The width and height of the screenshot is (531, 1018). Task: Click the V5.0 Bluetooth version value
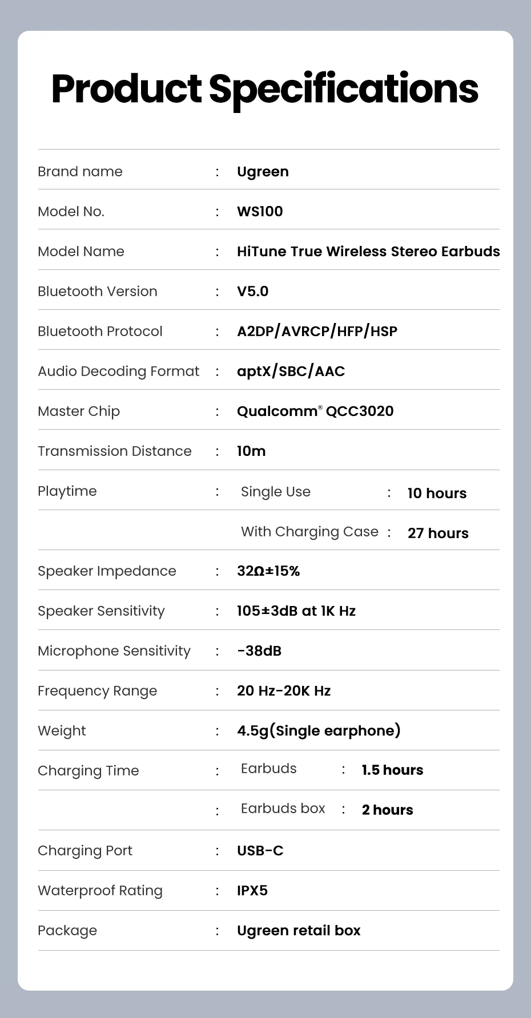(252, 292)
